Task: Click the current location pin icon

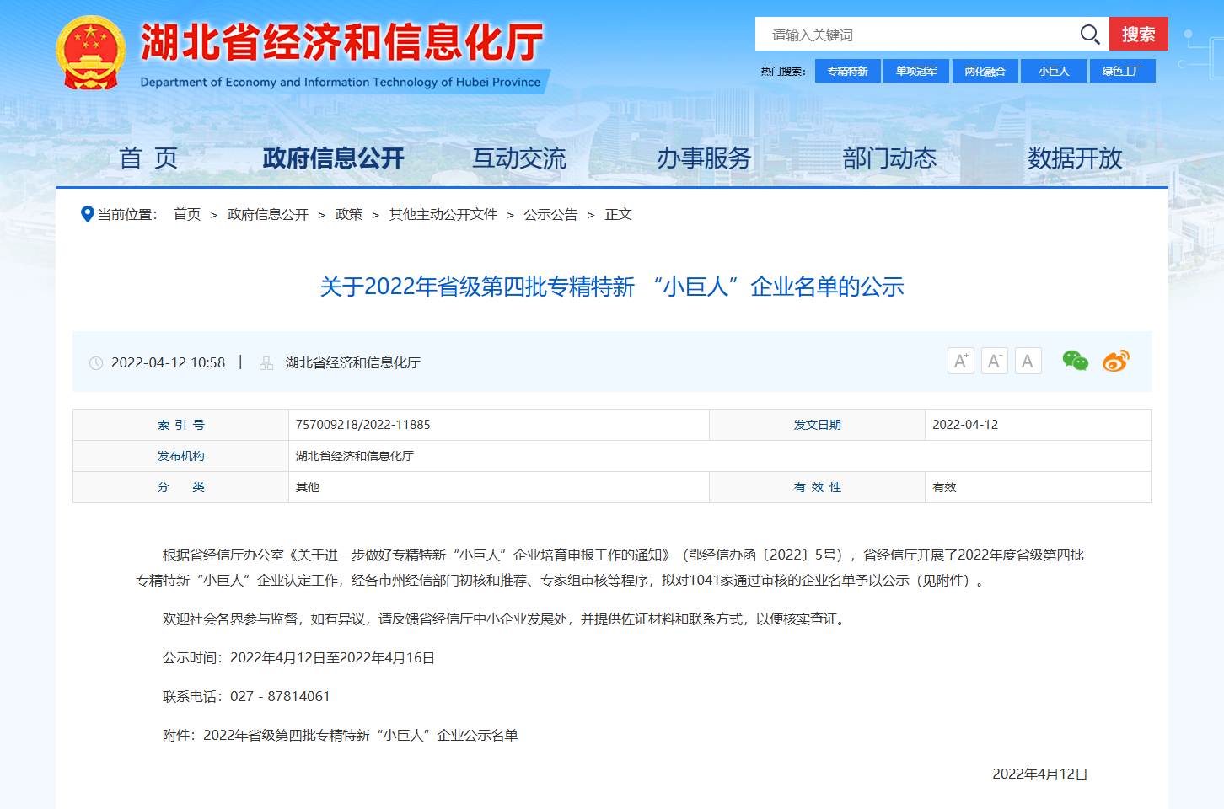Action: 87,214
